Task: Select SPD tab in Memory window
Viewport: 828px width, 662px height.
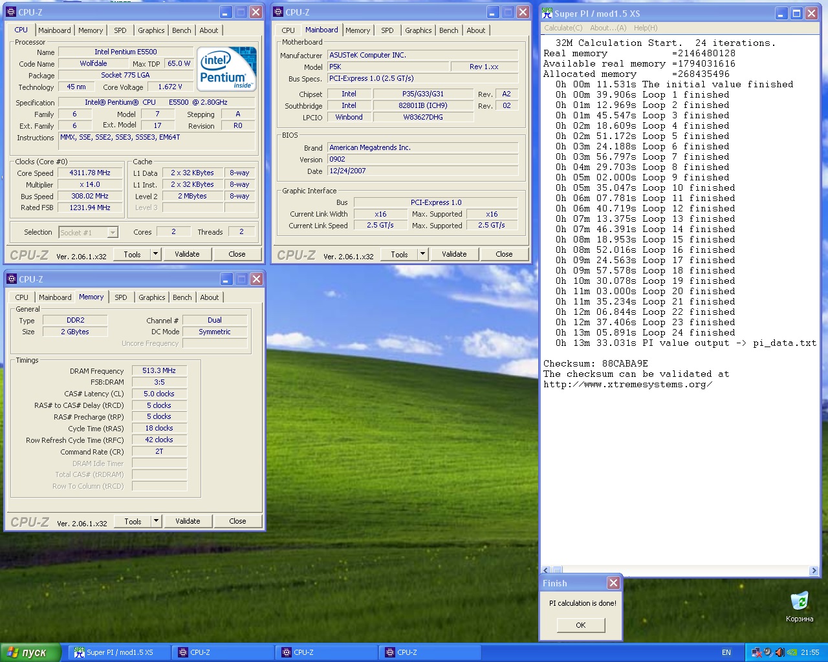Action: (121, 297)
